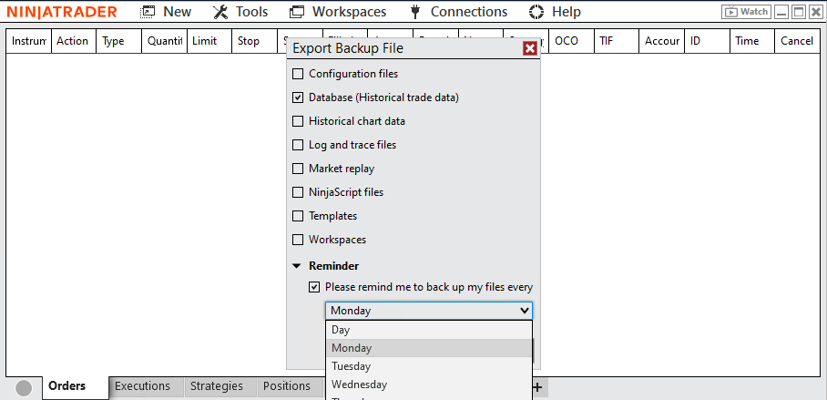The width and height of the screenshot is (827, 400).
Task: Switch to the Executions tab
Action: tap(142, 386)
